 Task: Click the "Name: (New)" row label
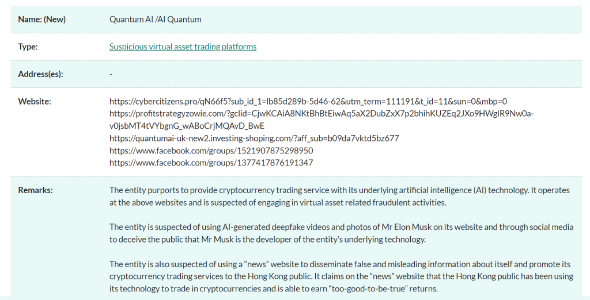(42, 19)
